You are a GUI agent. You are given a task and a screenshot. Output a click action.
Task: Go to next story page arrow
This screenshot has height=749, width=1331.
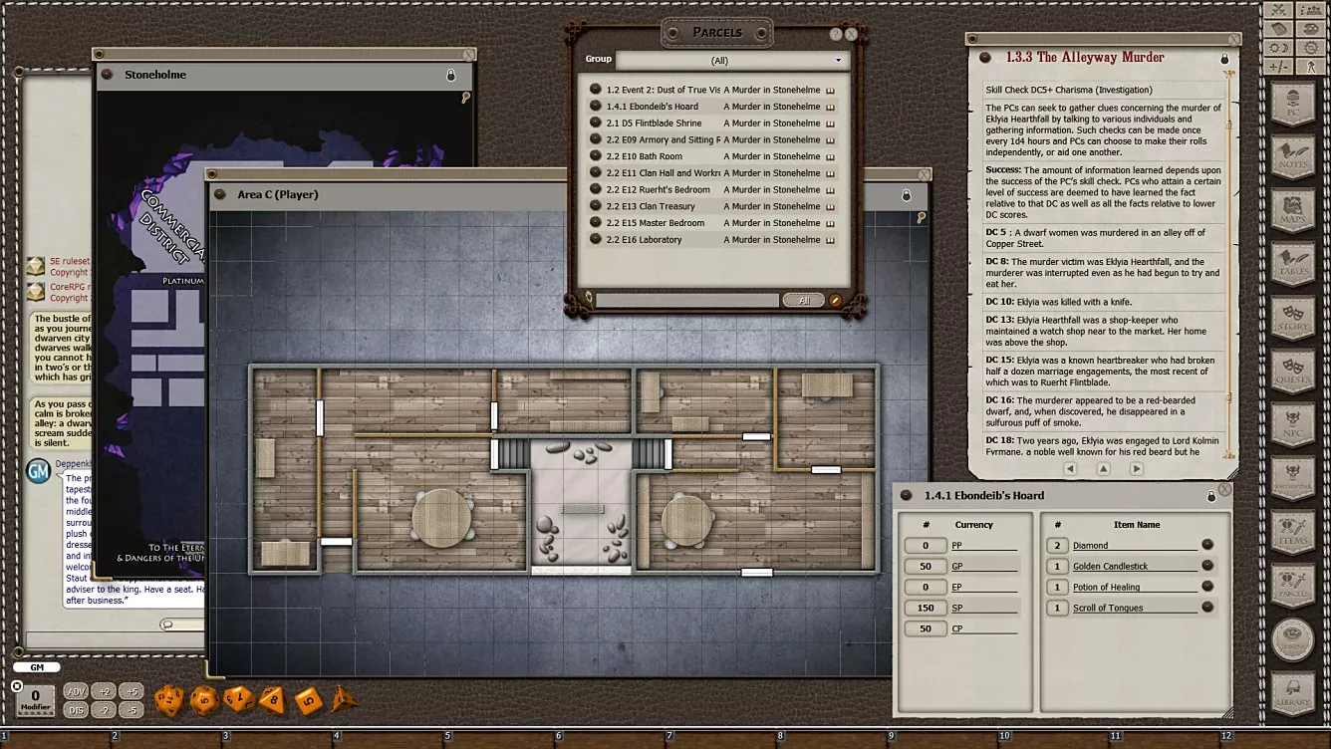click(x=1136, y=468)
